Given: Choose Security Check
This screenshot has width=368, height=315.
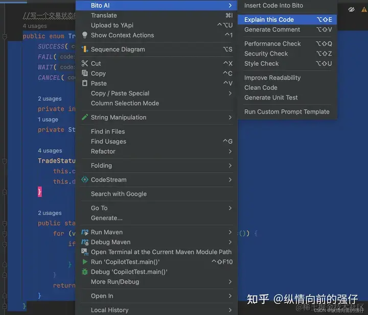Looking at the screenshot, I should [x=287, y=54].
